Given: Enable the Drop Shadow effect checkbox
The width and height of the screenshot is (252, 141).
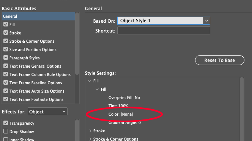Looking at the screenshot, I should click(x=6, y=132).
